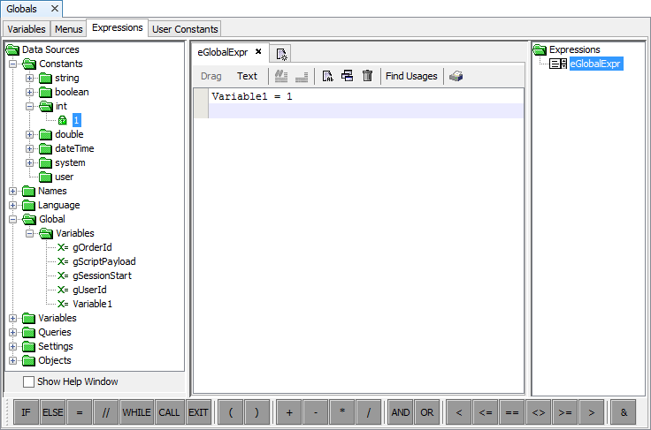The width and height of the screenshot is (651, 430).
Task: Switch to the User Constants tab
Action: [x=185, y=29]
